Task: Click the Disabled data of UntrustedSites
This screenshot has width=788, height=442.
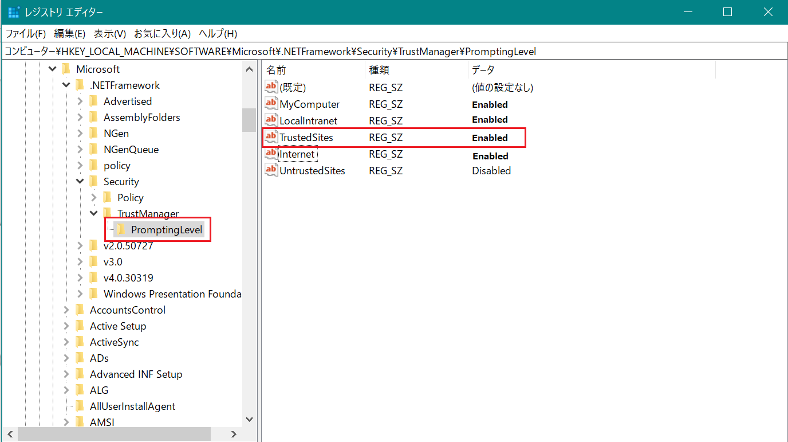Action: 491,170
